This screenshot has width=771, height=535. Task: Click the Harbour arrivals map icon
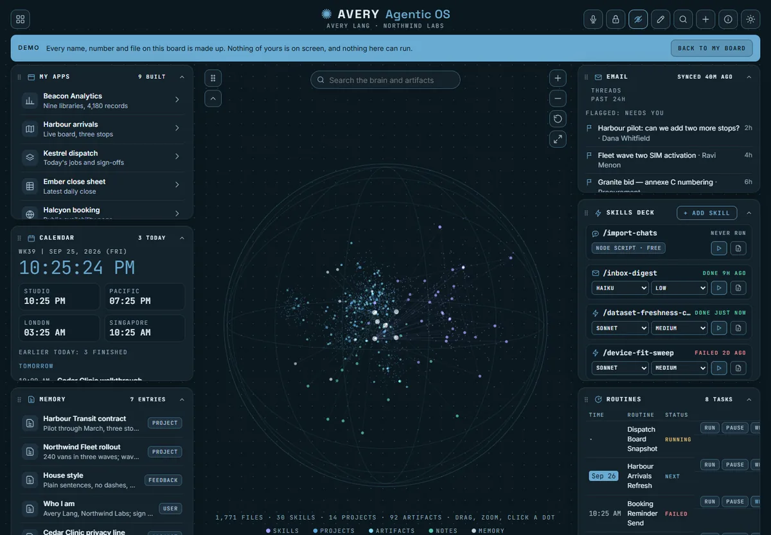coord(30,128)
